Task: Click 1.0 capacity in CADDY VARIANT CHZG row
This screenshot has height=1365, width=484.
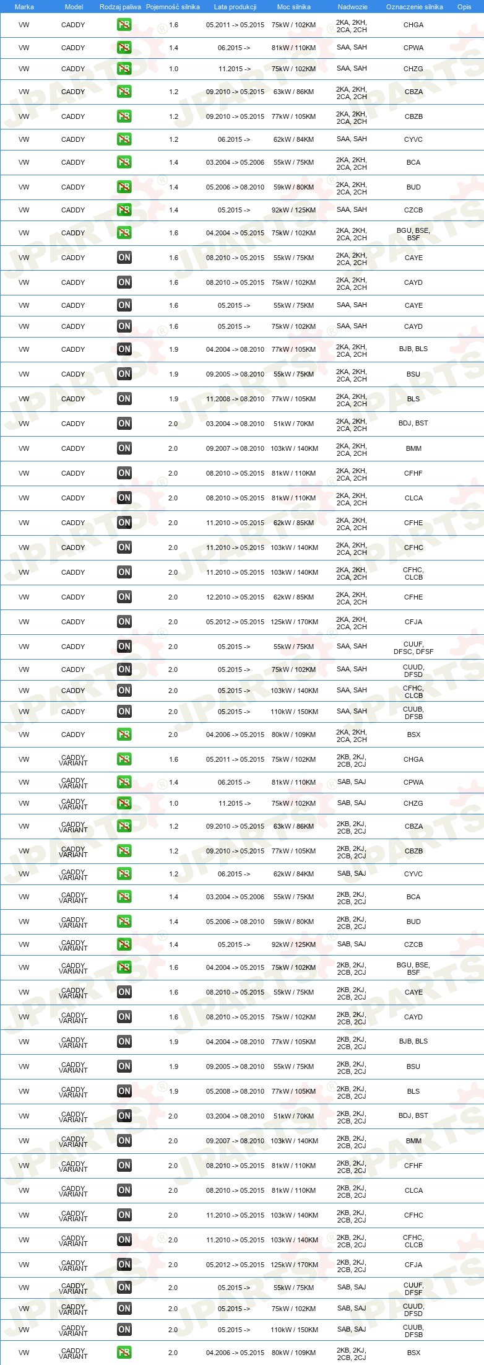Action: point(174,803)
